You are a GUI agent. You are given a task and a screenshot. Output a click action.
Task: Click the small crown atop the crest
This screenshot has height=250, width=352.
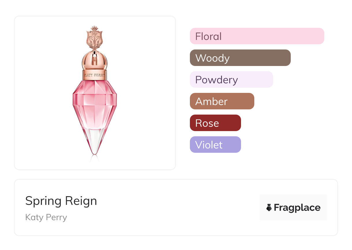pos(95,28)
